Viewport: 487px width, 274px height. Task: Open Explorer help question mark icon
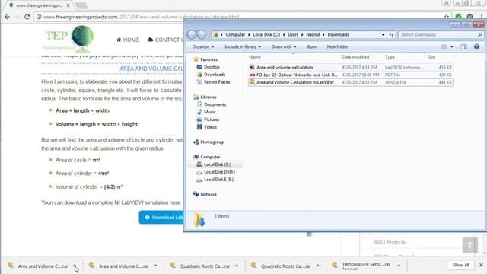[476, 46]
